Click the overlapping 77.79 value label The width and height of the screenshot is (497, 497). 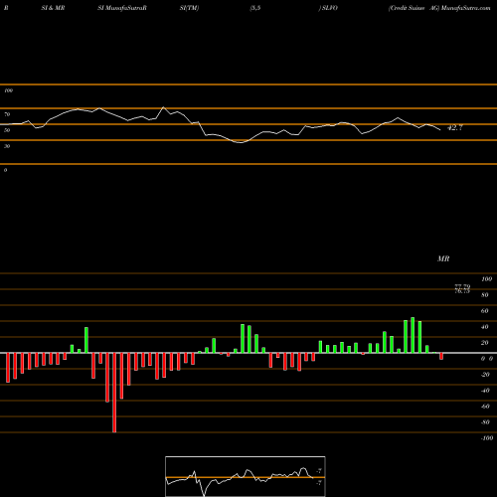[462, 287]
